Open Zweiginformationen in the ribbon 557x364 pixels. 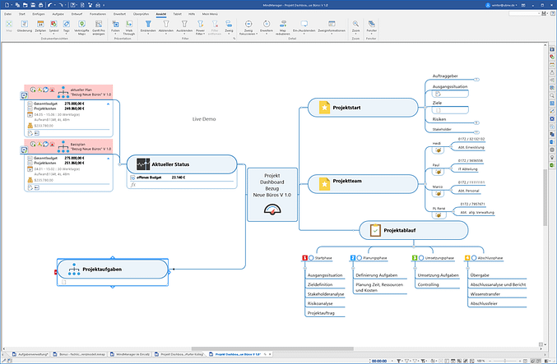point(332,26)
